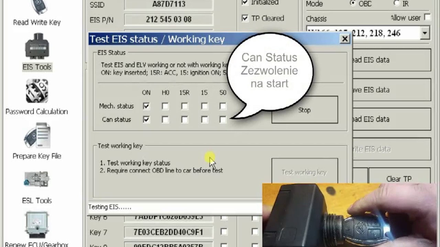
Task: Toggle Mech. status ON checkbox
Action: [x=146, y=106]
